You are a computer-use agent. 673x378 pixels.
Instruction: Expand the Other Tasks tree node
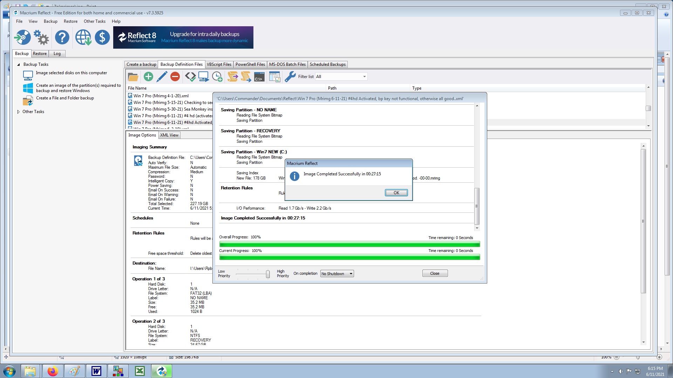(x=19, y=112)
